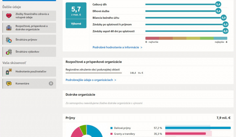Click the Celkový dlh 5,4 score marker
Screen dimensions: 236x137
(218, 4)
